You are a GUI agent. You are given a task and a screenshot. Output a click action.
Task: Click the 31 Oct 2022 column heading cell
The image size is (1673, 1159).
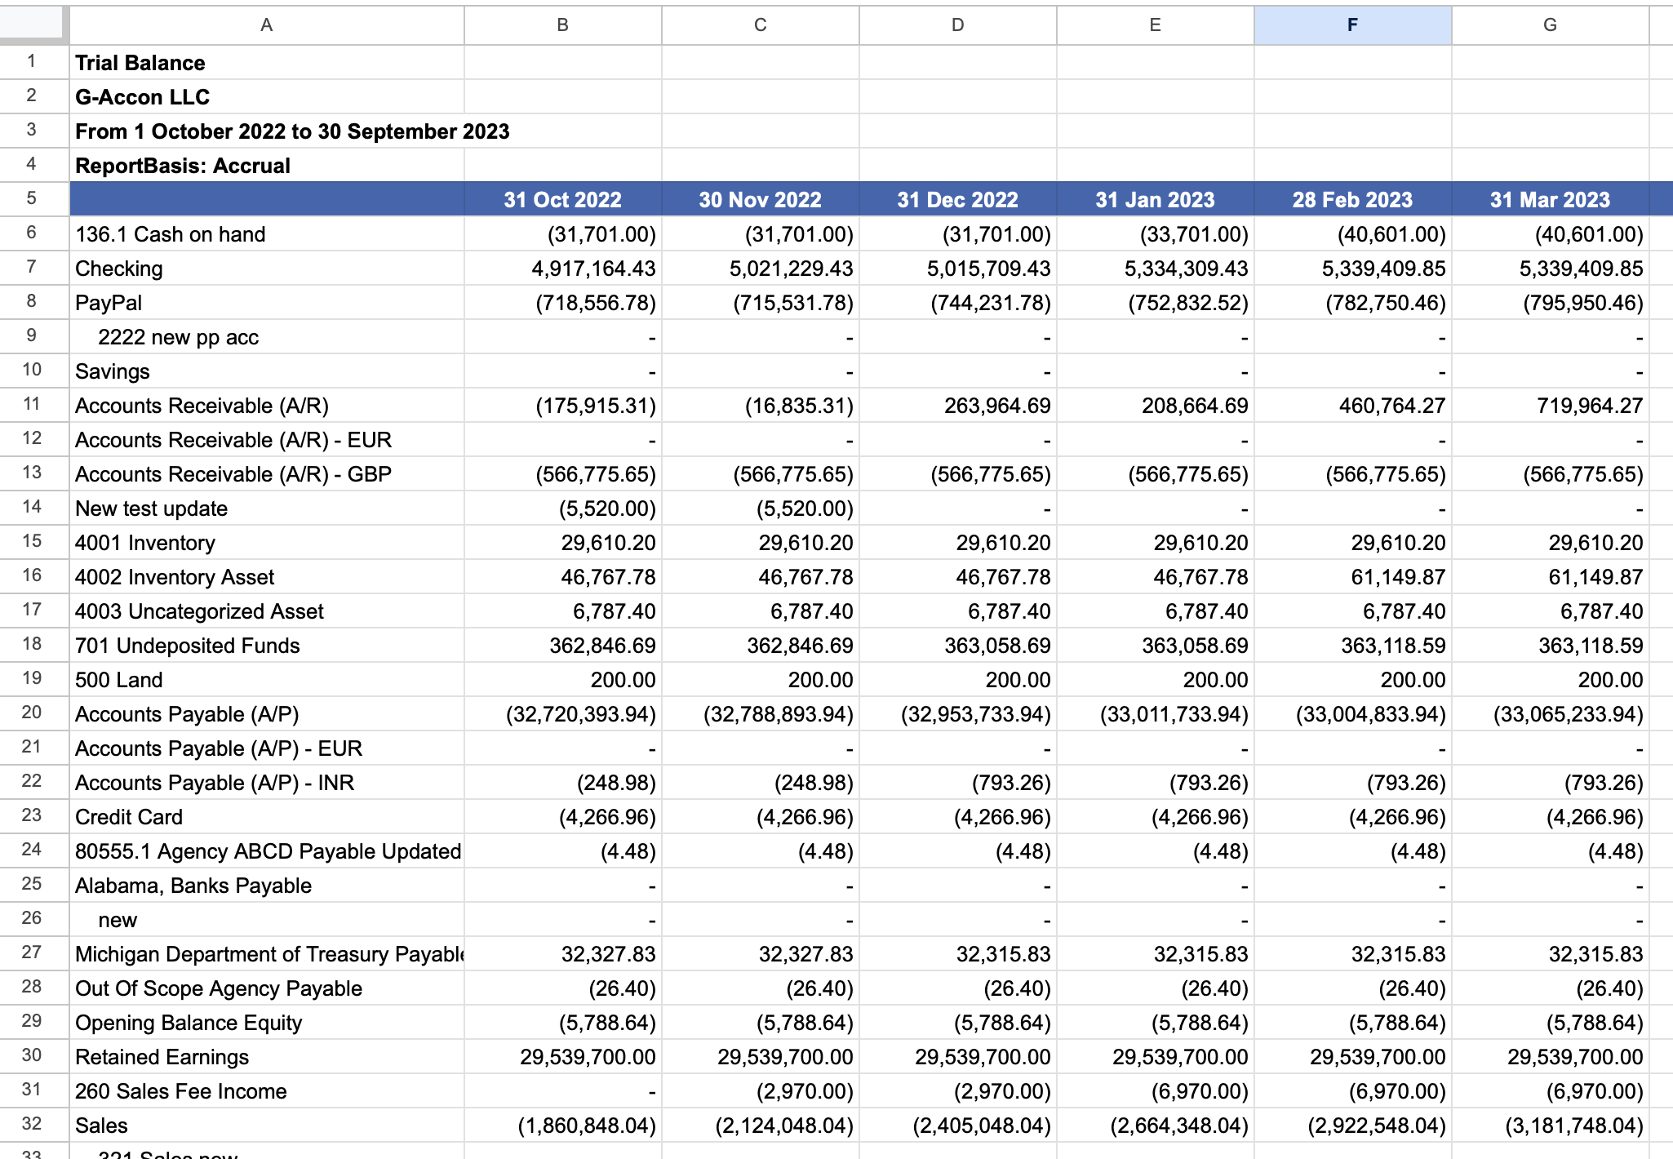(562, 200)
